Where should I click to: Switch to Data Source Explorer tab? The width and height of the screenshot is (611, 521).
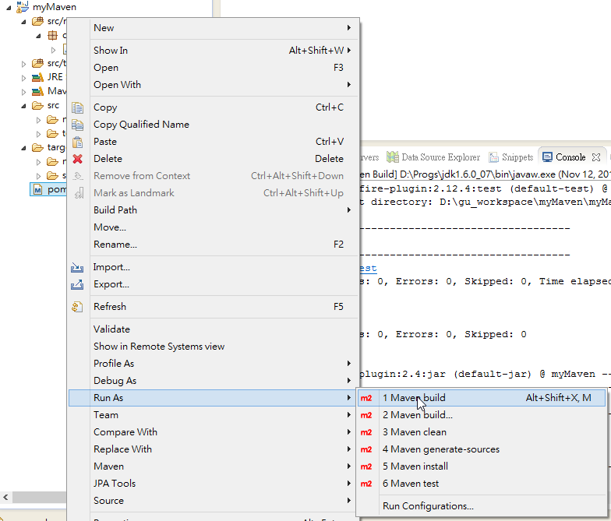pos(433,157)
